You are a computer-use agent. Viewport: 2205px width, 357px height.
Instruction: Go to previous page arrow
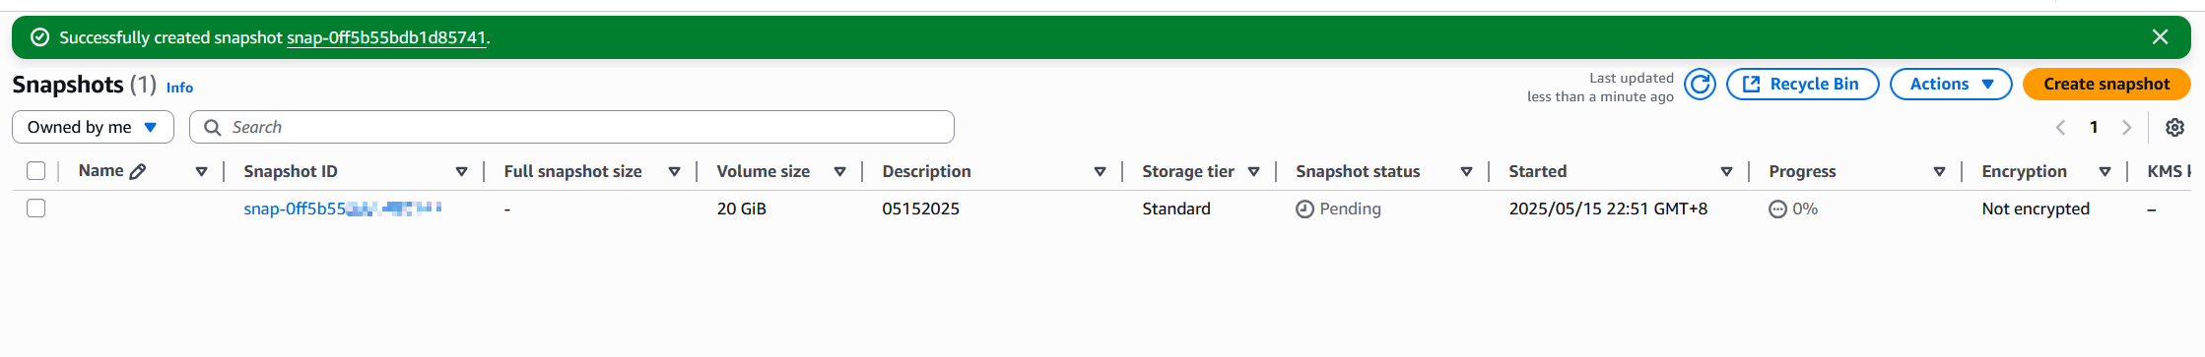[x=2060, y=128]
